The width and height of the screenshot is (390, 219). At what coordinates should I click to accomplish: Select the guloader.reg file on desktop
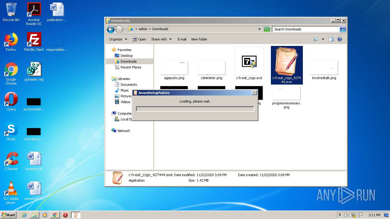tap(34, 72)
